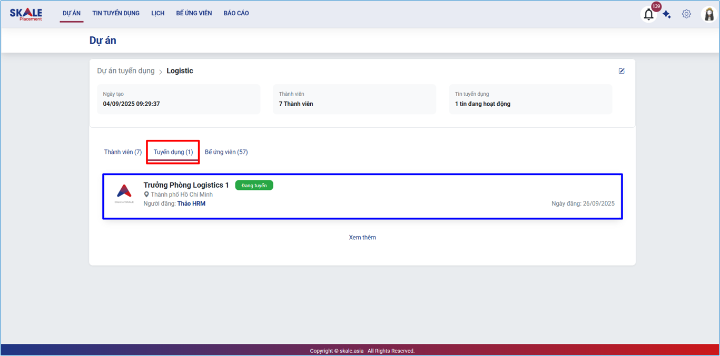Screen dimensions: 720x356
Task: Click the Dự án tuyển dụng breadcrumb
Action: point(126,71)
